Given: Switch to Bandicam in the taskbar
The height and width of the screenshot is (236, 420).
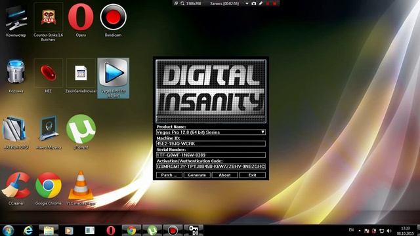Looking at the screenshot, I should pos(173,230).
